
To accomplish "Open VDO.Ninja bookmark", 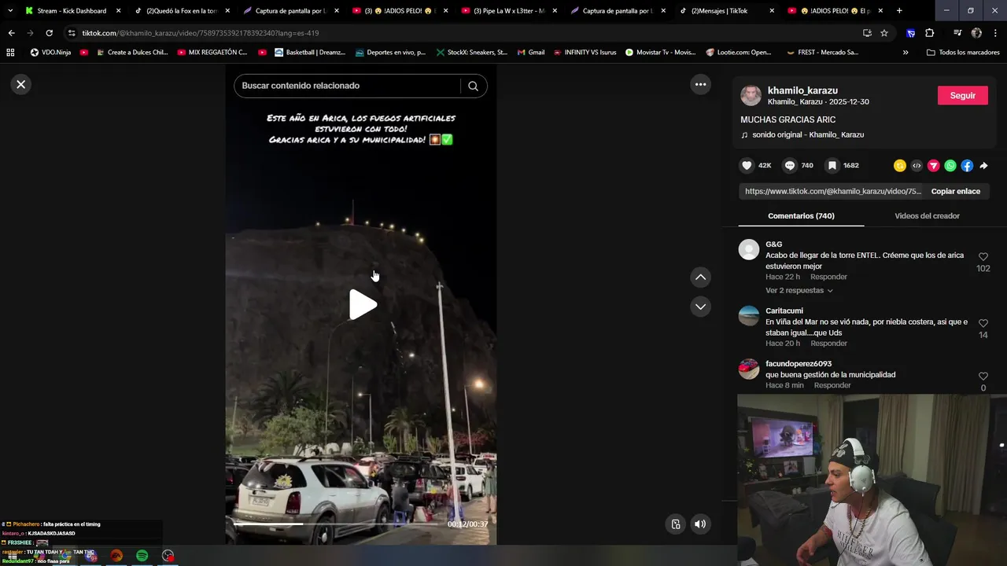I will [x=52, y=53].
